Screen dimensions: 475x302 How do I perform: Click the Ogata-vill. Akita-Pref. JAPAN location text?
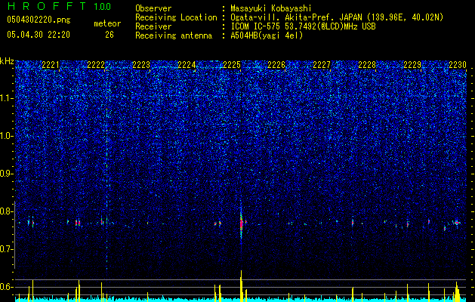point(337,17)
